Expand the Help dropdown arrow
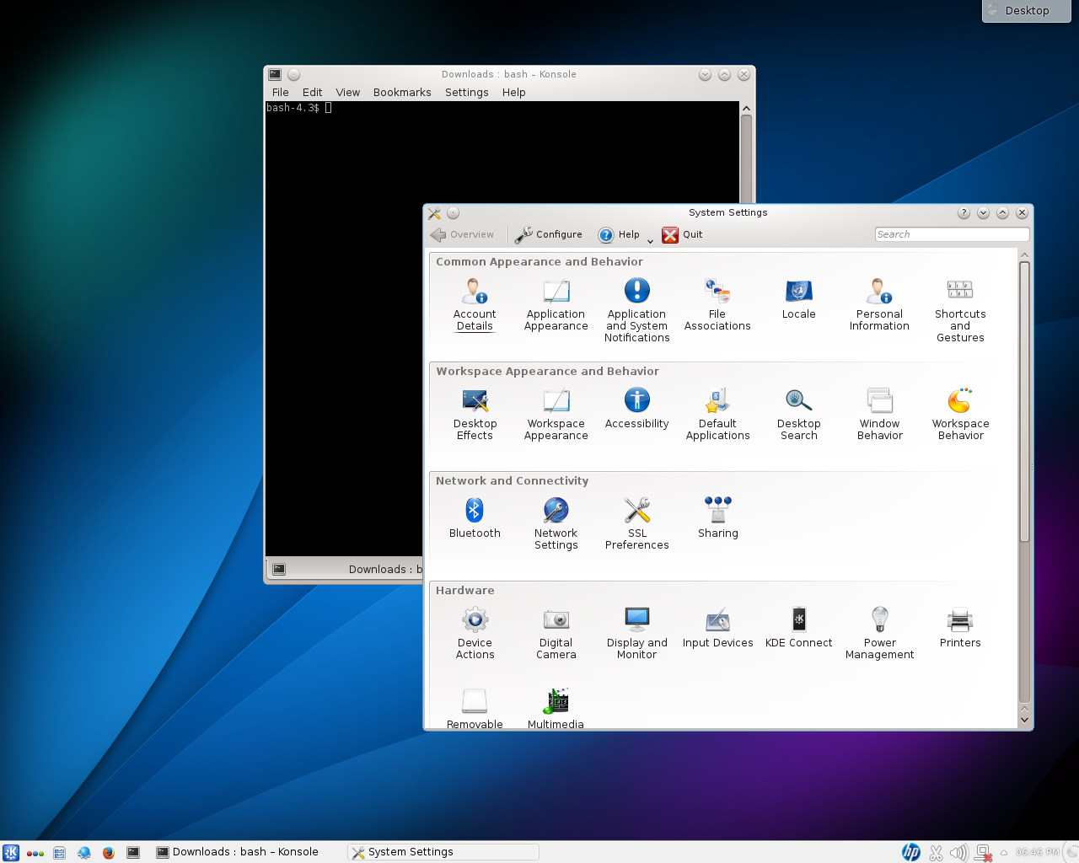Screen dimensions: 1079x863 point(650,241)
